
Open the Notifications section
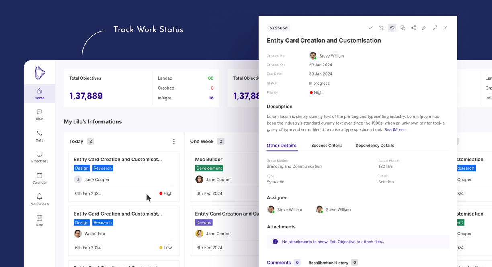(39, 199)
